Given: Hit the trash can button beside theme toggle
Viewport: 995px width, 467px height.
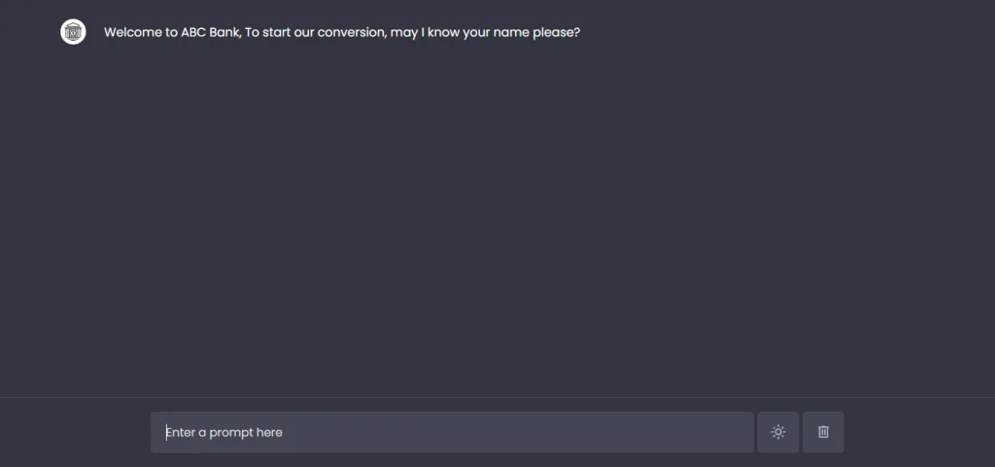Looking at the screenshot, I should pyautogui.click(x=823, y=432).
